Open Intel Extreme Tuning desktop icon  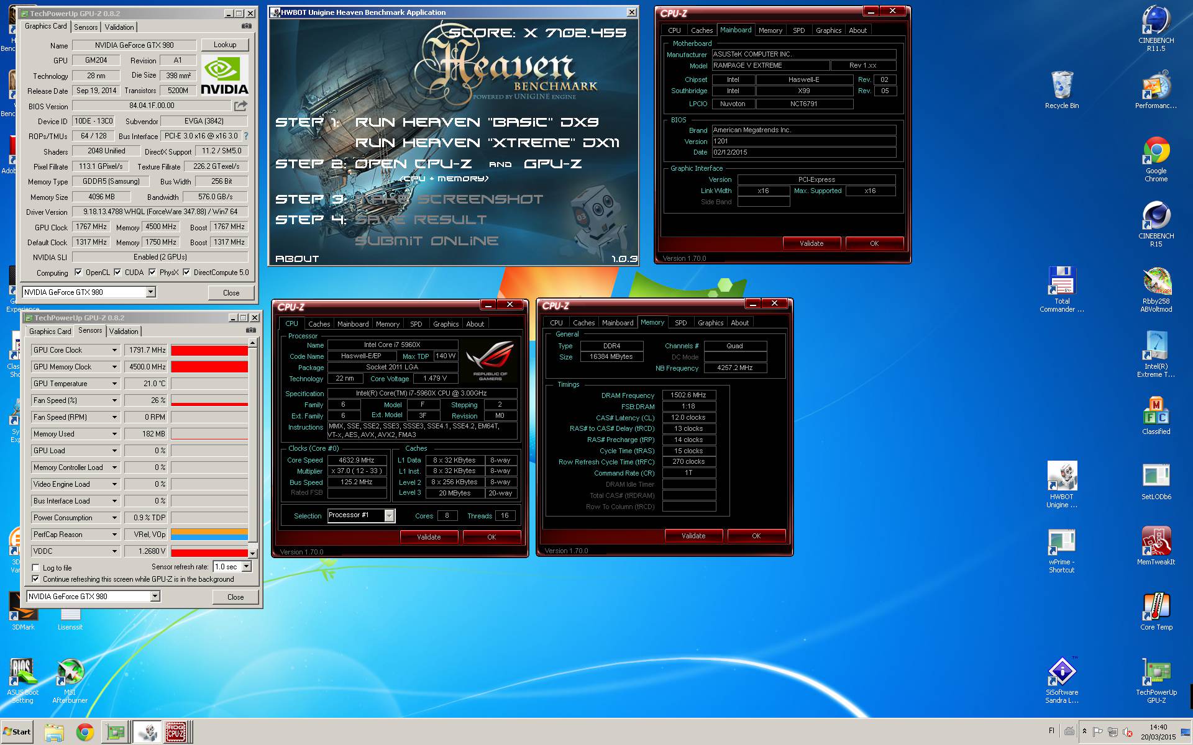pos(1156,355)
